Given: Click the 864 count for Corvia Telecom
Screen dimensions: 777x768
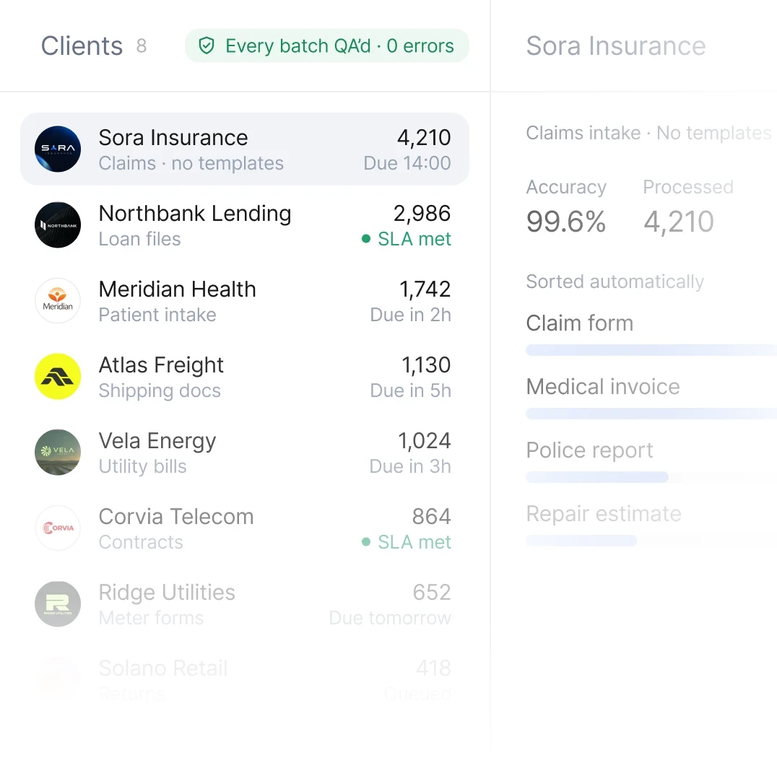Looking at the screenshot, I should 431,517.
